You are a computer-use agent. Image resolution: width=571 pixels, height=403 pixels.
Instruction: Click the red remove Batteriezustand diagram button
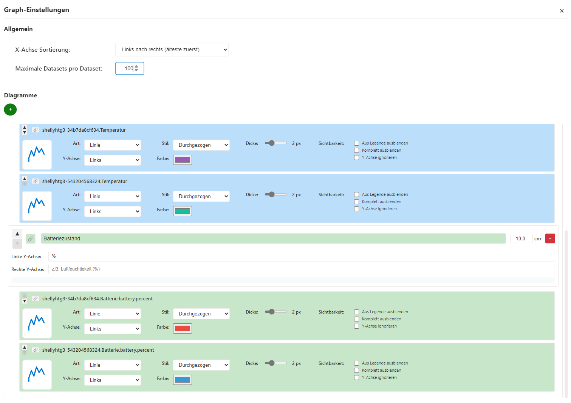tap(550, 238)
